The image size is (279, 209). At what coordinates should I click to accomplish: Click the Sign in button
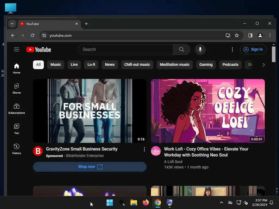[253, 50]
